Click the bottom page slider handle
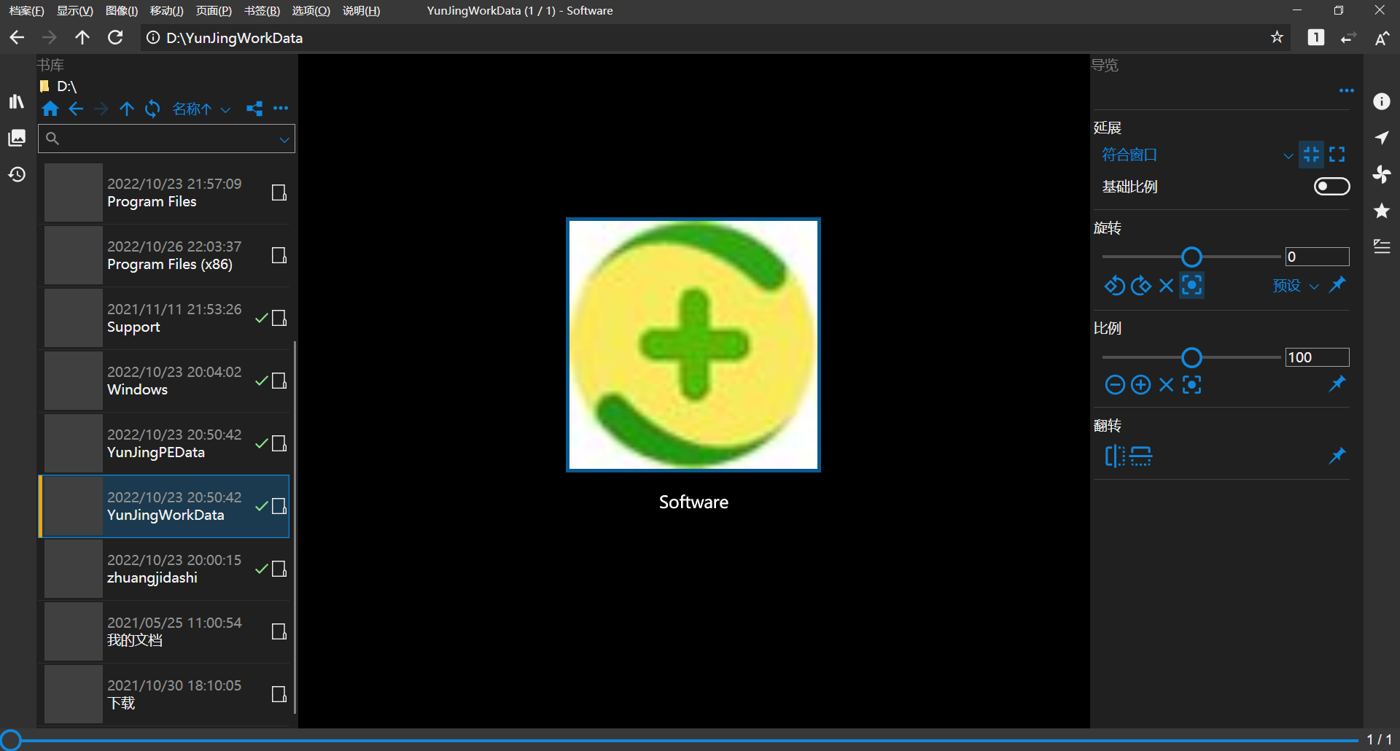The image size is (1400, 751). [10, 740]
